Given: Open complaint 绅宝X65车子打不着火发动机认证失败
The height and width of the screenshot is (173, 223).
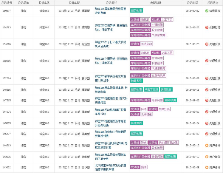Looking at the screenshot, I should tap(111, 44).
